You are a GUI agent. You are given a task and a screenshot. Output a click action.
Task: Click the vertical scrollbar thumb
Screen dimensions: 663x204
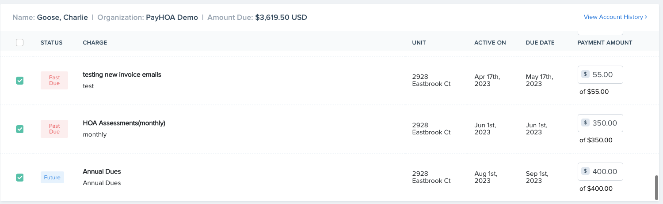click(x=656, y=188)
